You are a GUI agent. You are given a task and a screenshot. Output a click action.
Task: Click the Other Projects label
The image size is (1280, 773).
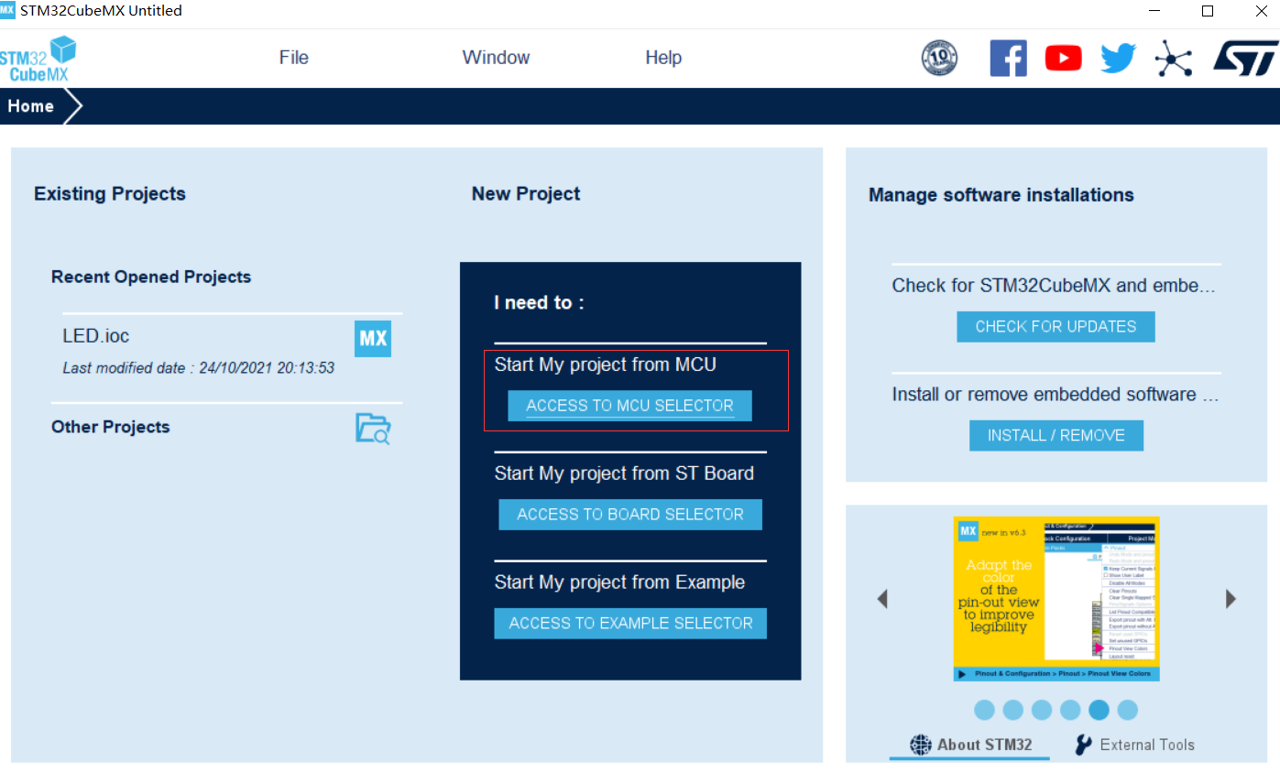111,427
